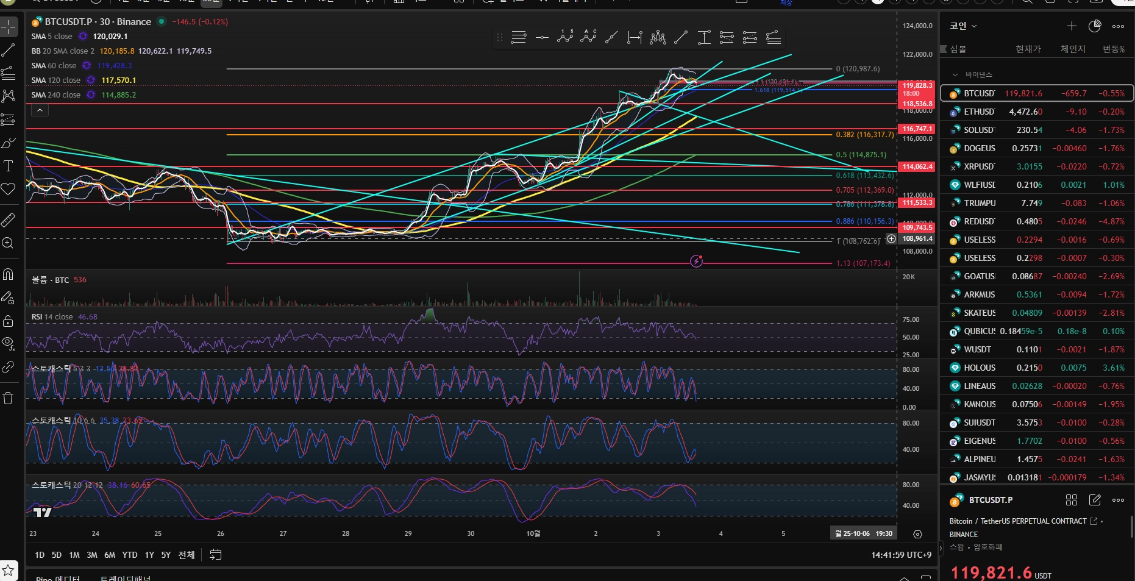Viewport: 1135px width, 581px height.
Task: Open chart settings gear on time axis
Action: click(x=917, y=534)
